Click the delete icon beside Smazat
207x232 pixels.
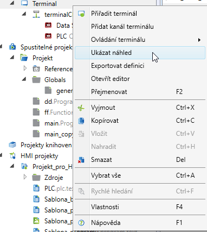[x=81, y=160]
